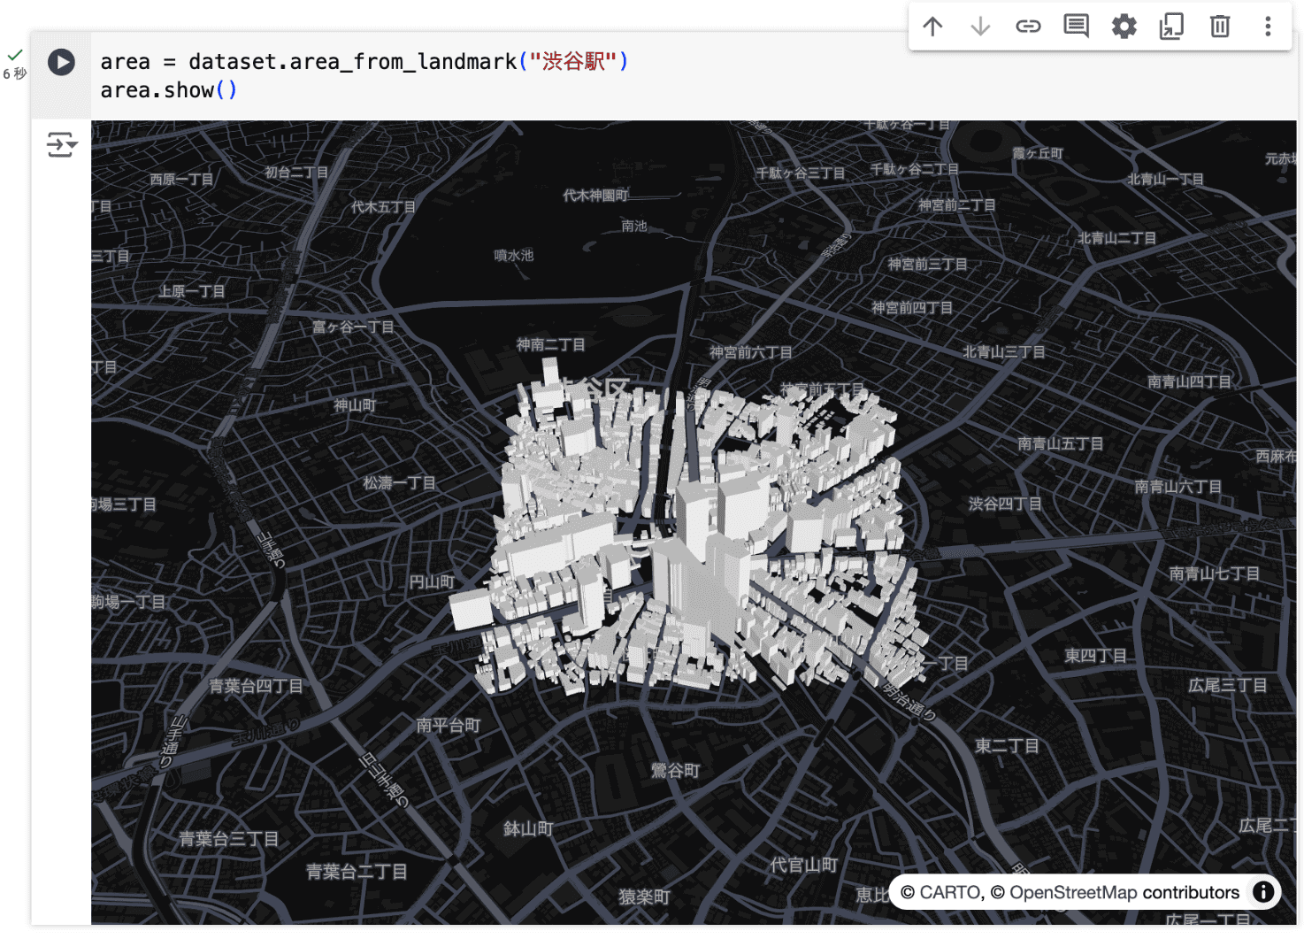Screen dimensions: 1304x939
Task: Click the 代官山町 map label
Action: (x=803, y=865)
